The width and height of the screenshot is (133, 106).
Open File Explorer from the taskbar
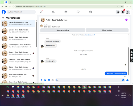click(8, 95)
